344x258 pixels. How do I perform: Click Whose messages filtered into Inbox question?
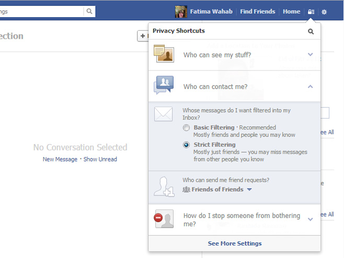[x=236, y=114]
